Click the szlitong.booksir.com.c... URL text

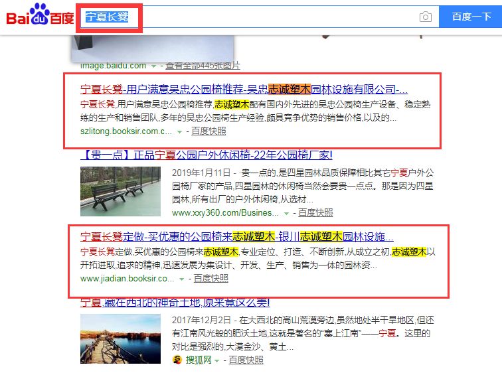(126, 131)
